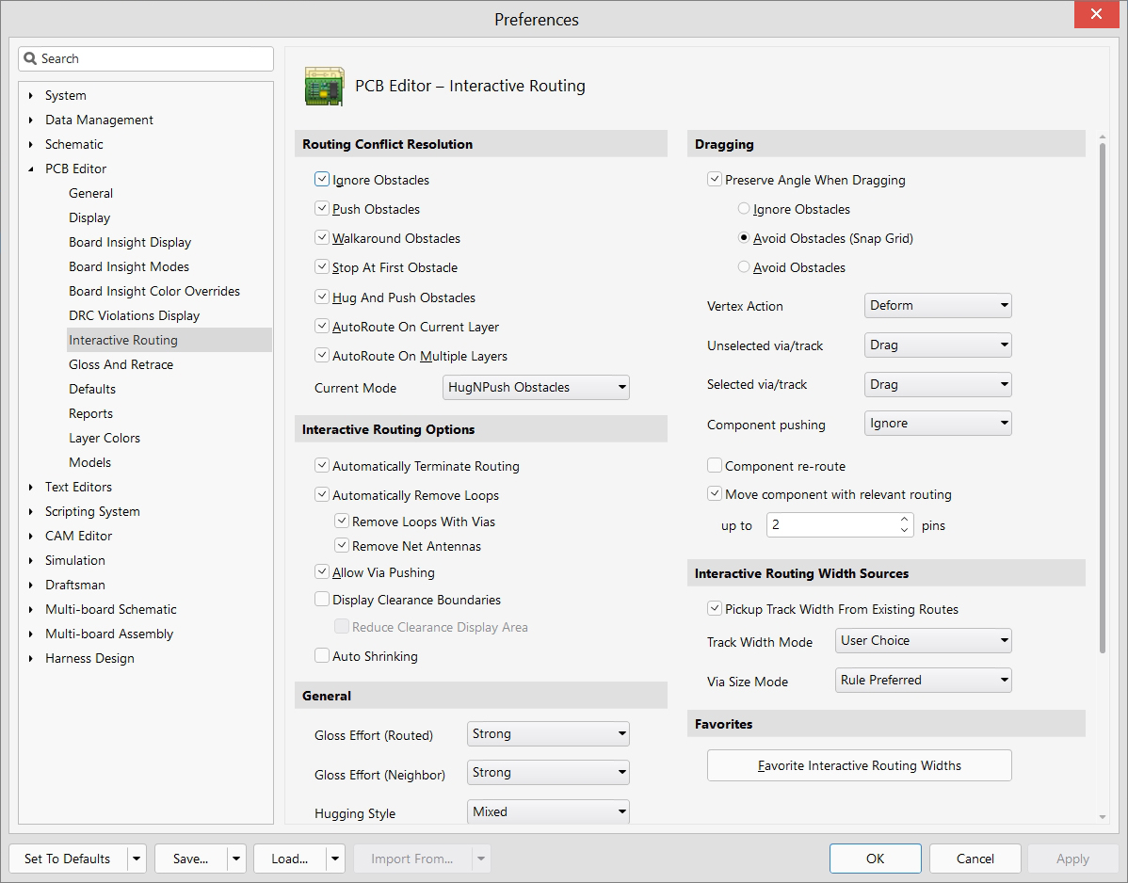Click the scrollbar down arrow
This screenshot has width=1128, height=883.
pyautogui.click(x=1102, y=817)
